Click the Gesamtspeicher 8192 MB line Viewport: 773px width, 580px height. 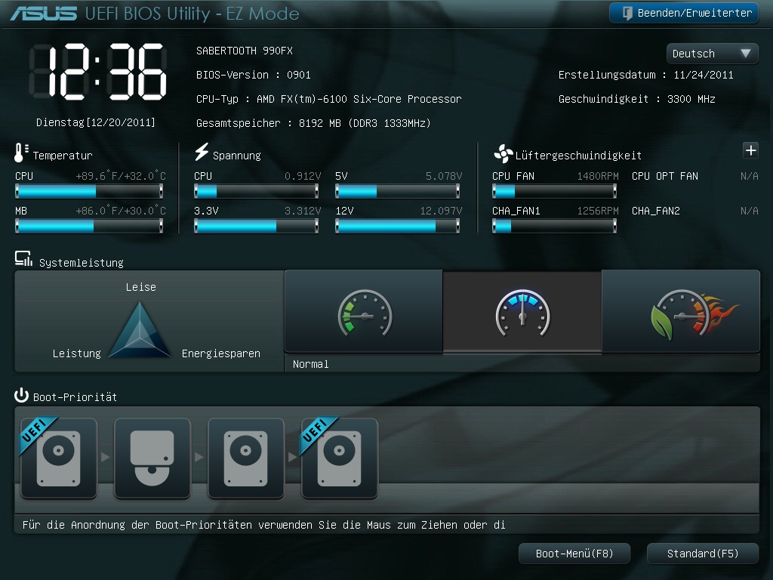[313, 123]
